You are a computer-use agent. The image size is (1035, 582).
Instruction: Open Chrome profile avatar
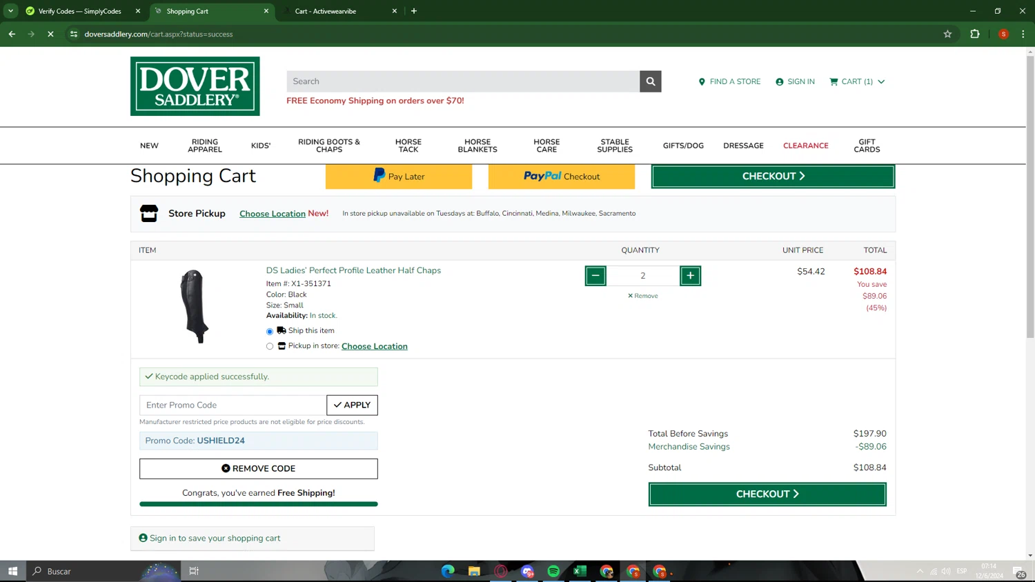[1003, 34]
